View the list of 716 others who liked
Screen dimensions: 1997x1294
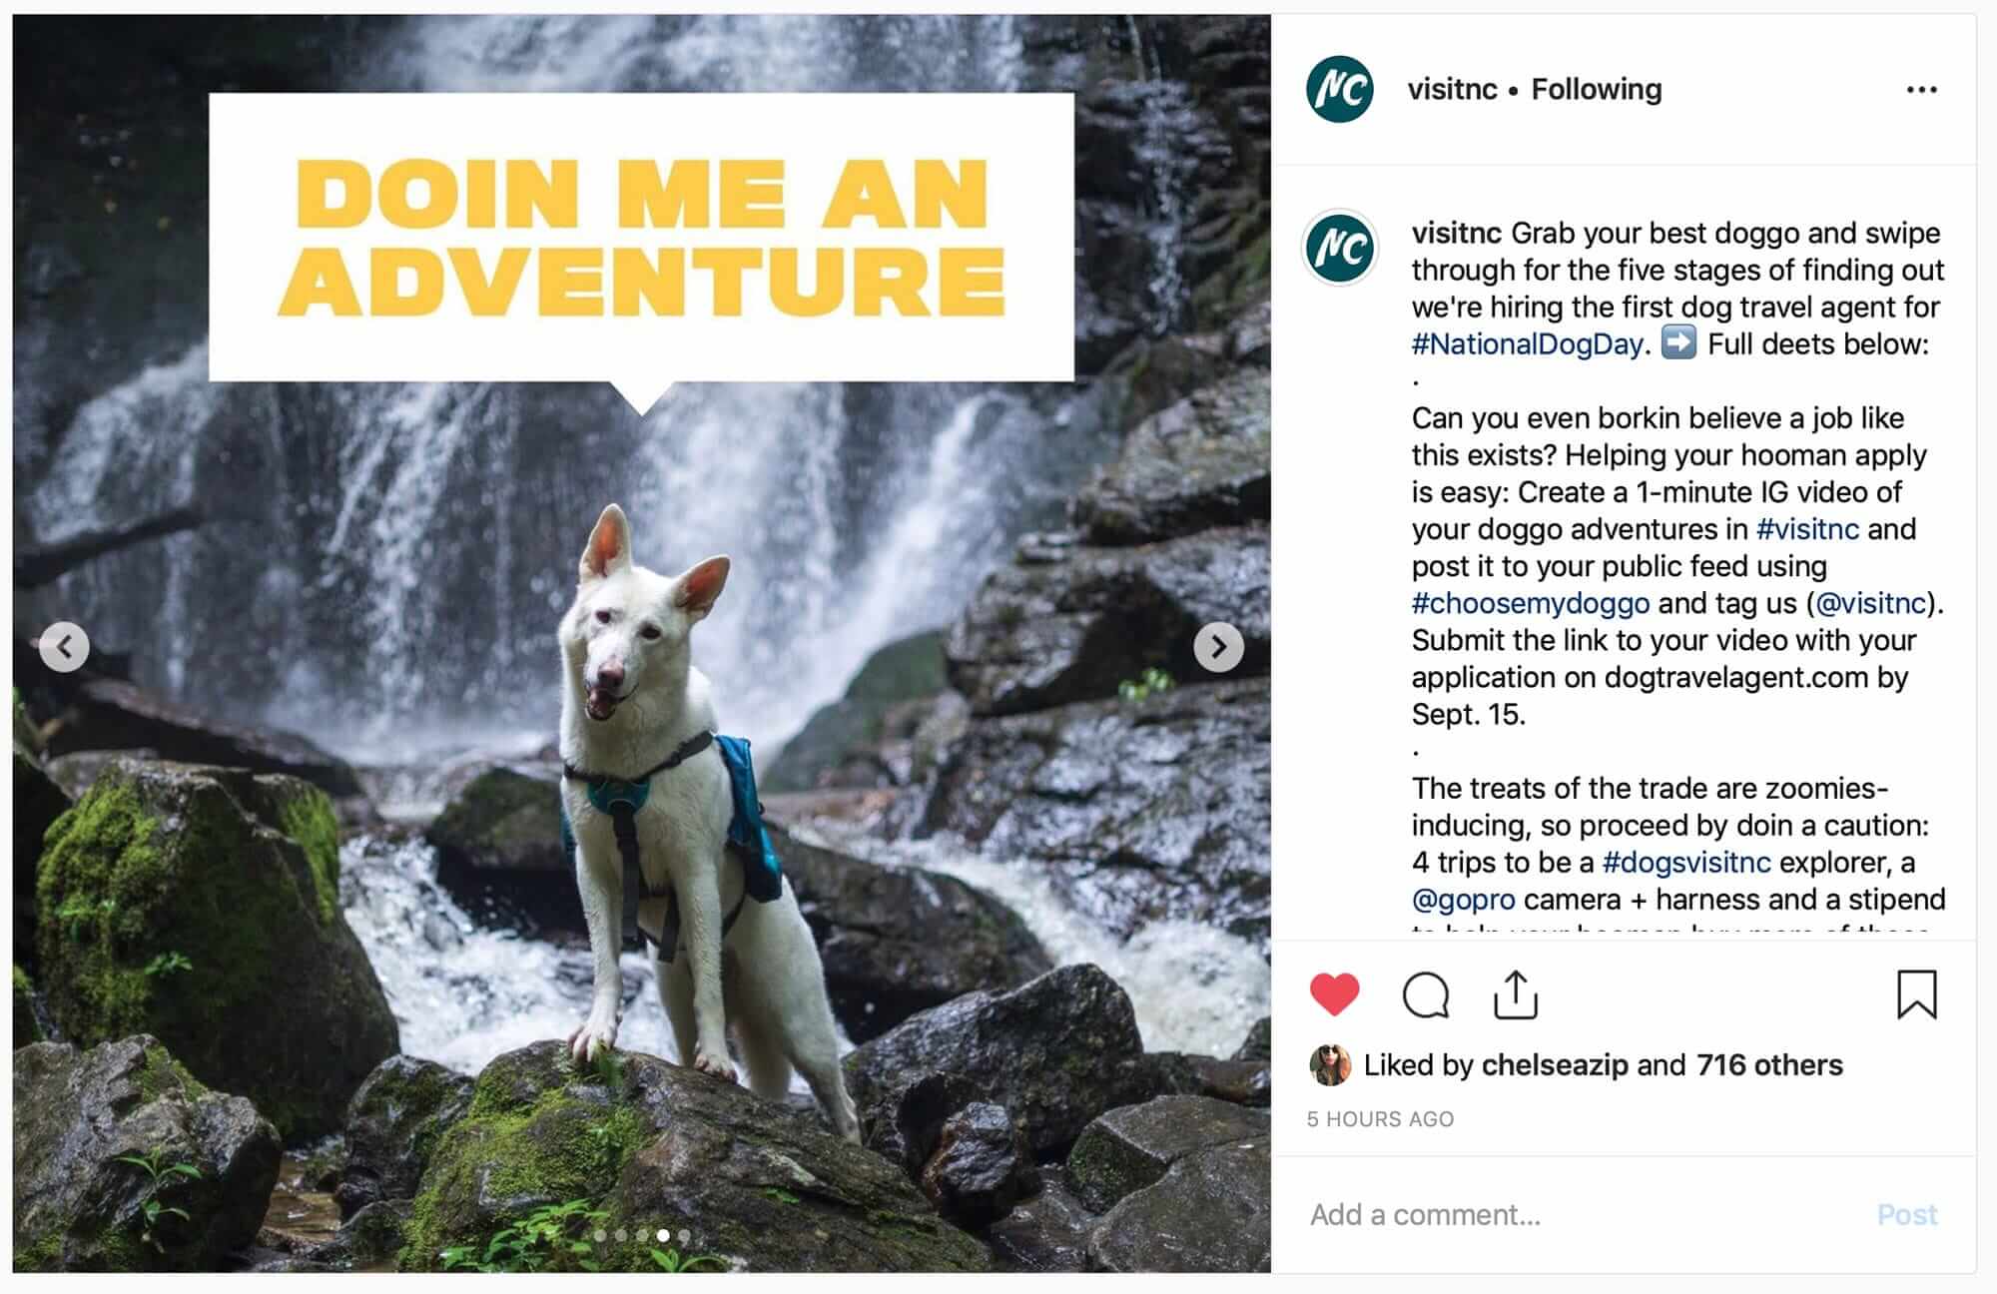(x=1768, y=1065)
